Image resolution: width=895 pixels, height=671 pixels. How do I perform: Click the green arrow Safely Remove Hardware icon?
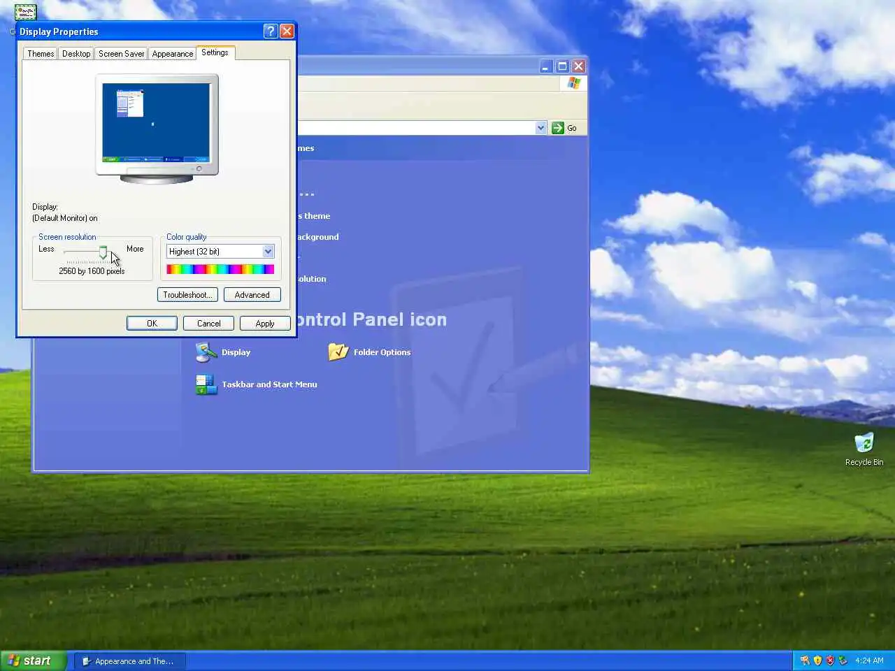tap(843, 661)
